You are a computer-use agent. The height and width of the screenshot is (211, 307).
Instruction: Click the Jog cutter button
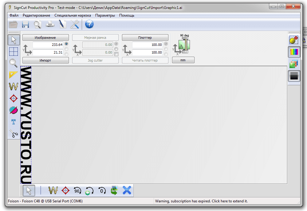tap(95, 60)
